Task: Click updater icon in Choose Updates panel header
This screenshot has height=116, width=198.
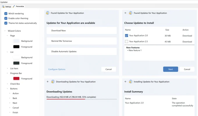Action: coord(130,13)
